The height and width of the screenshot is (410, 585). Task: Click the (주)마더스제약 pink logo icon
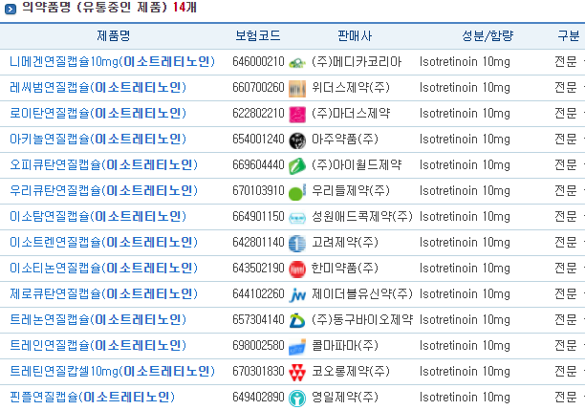click(297, 115)
